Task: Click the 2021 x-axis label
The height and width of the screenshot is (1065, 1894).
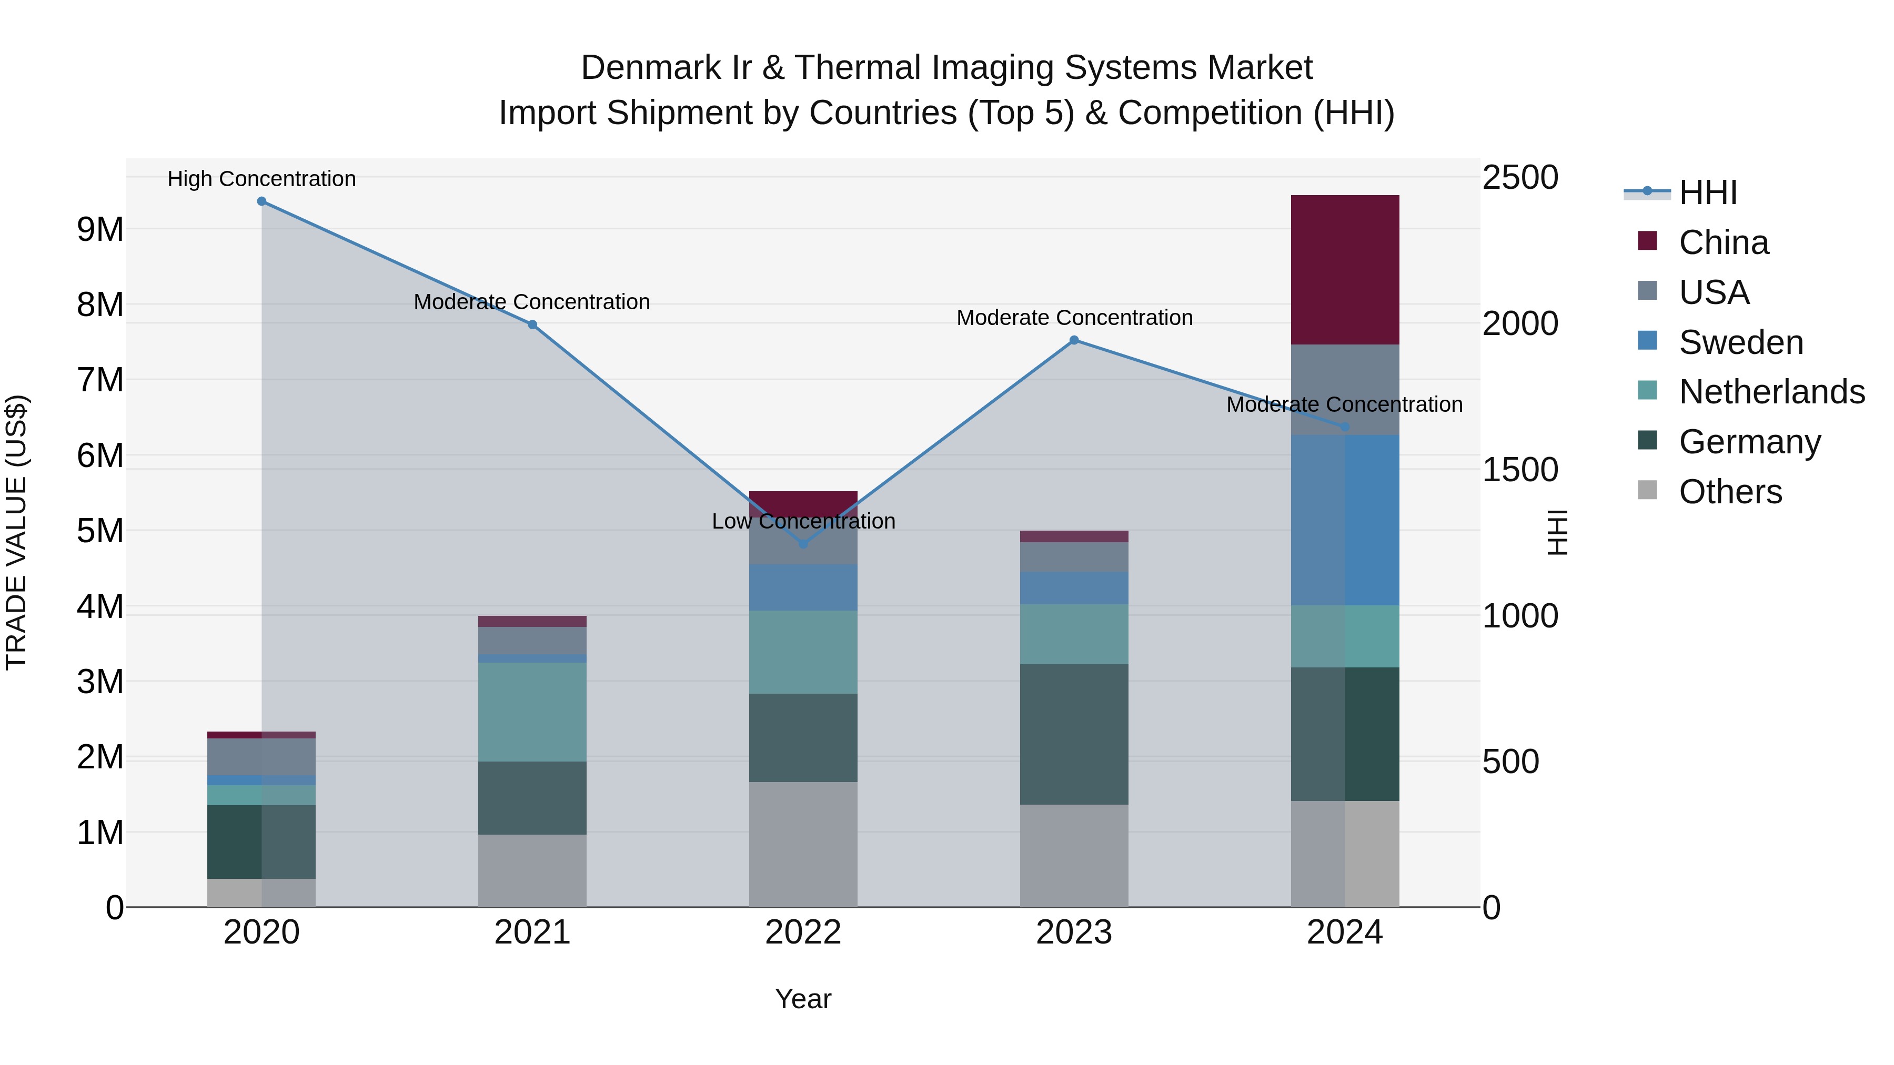Action: click(532, 934)
